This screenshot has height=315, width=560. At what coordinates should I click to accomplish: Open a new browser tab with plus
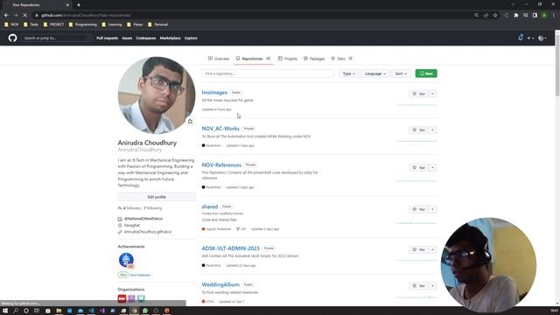(x=79, y=5)
